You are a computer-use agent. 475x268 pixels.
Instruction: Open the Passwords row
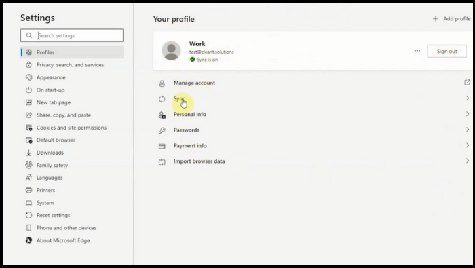click(313, 130)
